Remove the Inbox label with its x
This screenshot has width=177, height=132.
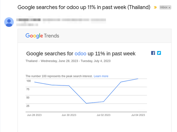169,8
